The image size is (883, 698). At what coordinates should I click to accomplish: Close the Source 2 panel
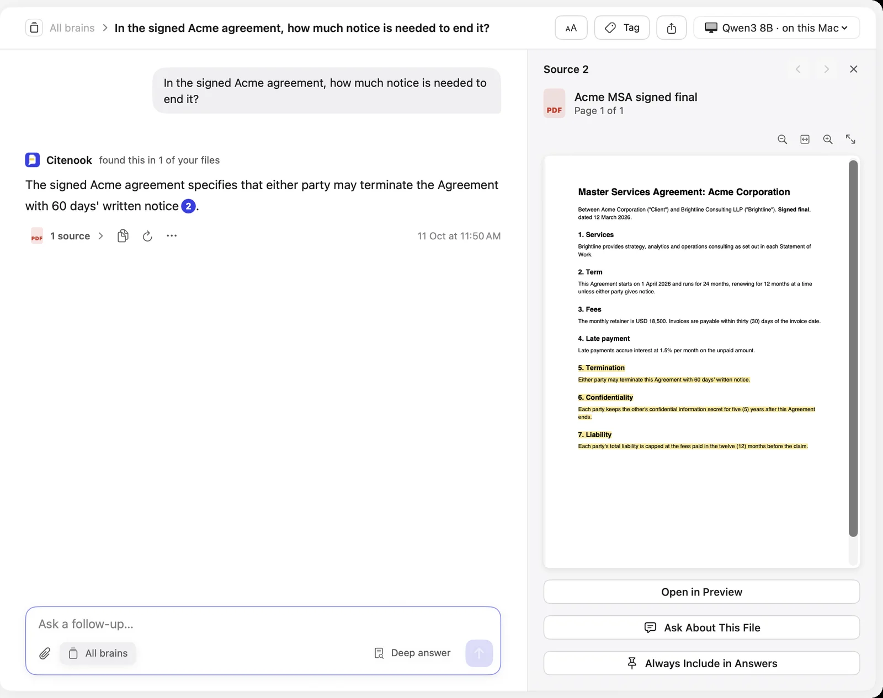(x=854, y=69)
